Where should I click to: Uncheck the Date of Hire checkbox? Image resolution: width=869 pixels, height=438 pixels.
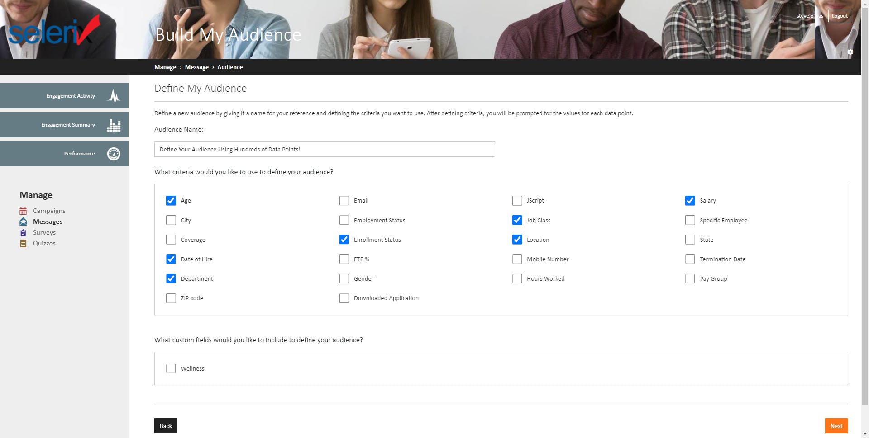click(x=171, y=259)
